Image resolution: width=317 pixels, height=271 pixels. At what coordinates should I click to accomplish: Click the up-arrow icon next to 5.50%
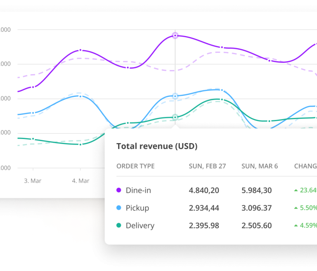pos(296,208)
